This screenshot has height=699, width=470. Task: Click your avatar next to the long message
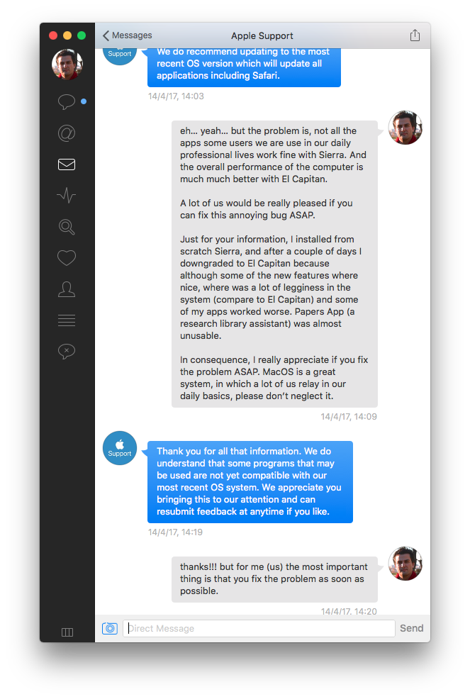coord(405,128)
